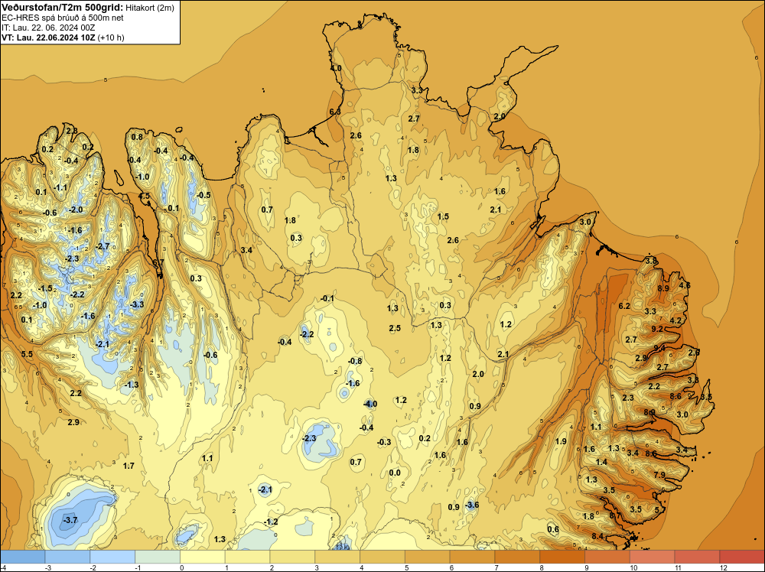Click the temperature value '1.4'
This screenshot has width=765, height=572.
click(x=601, y=462)
